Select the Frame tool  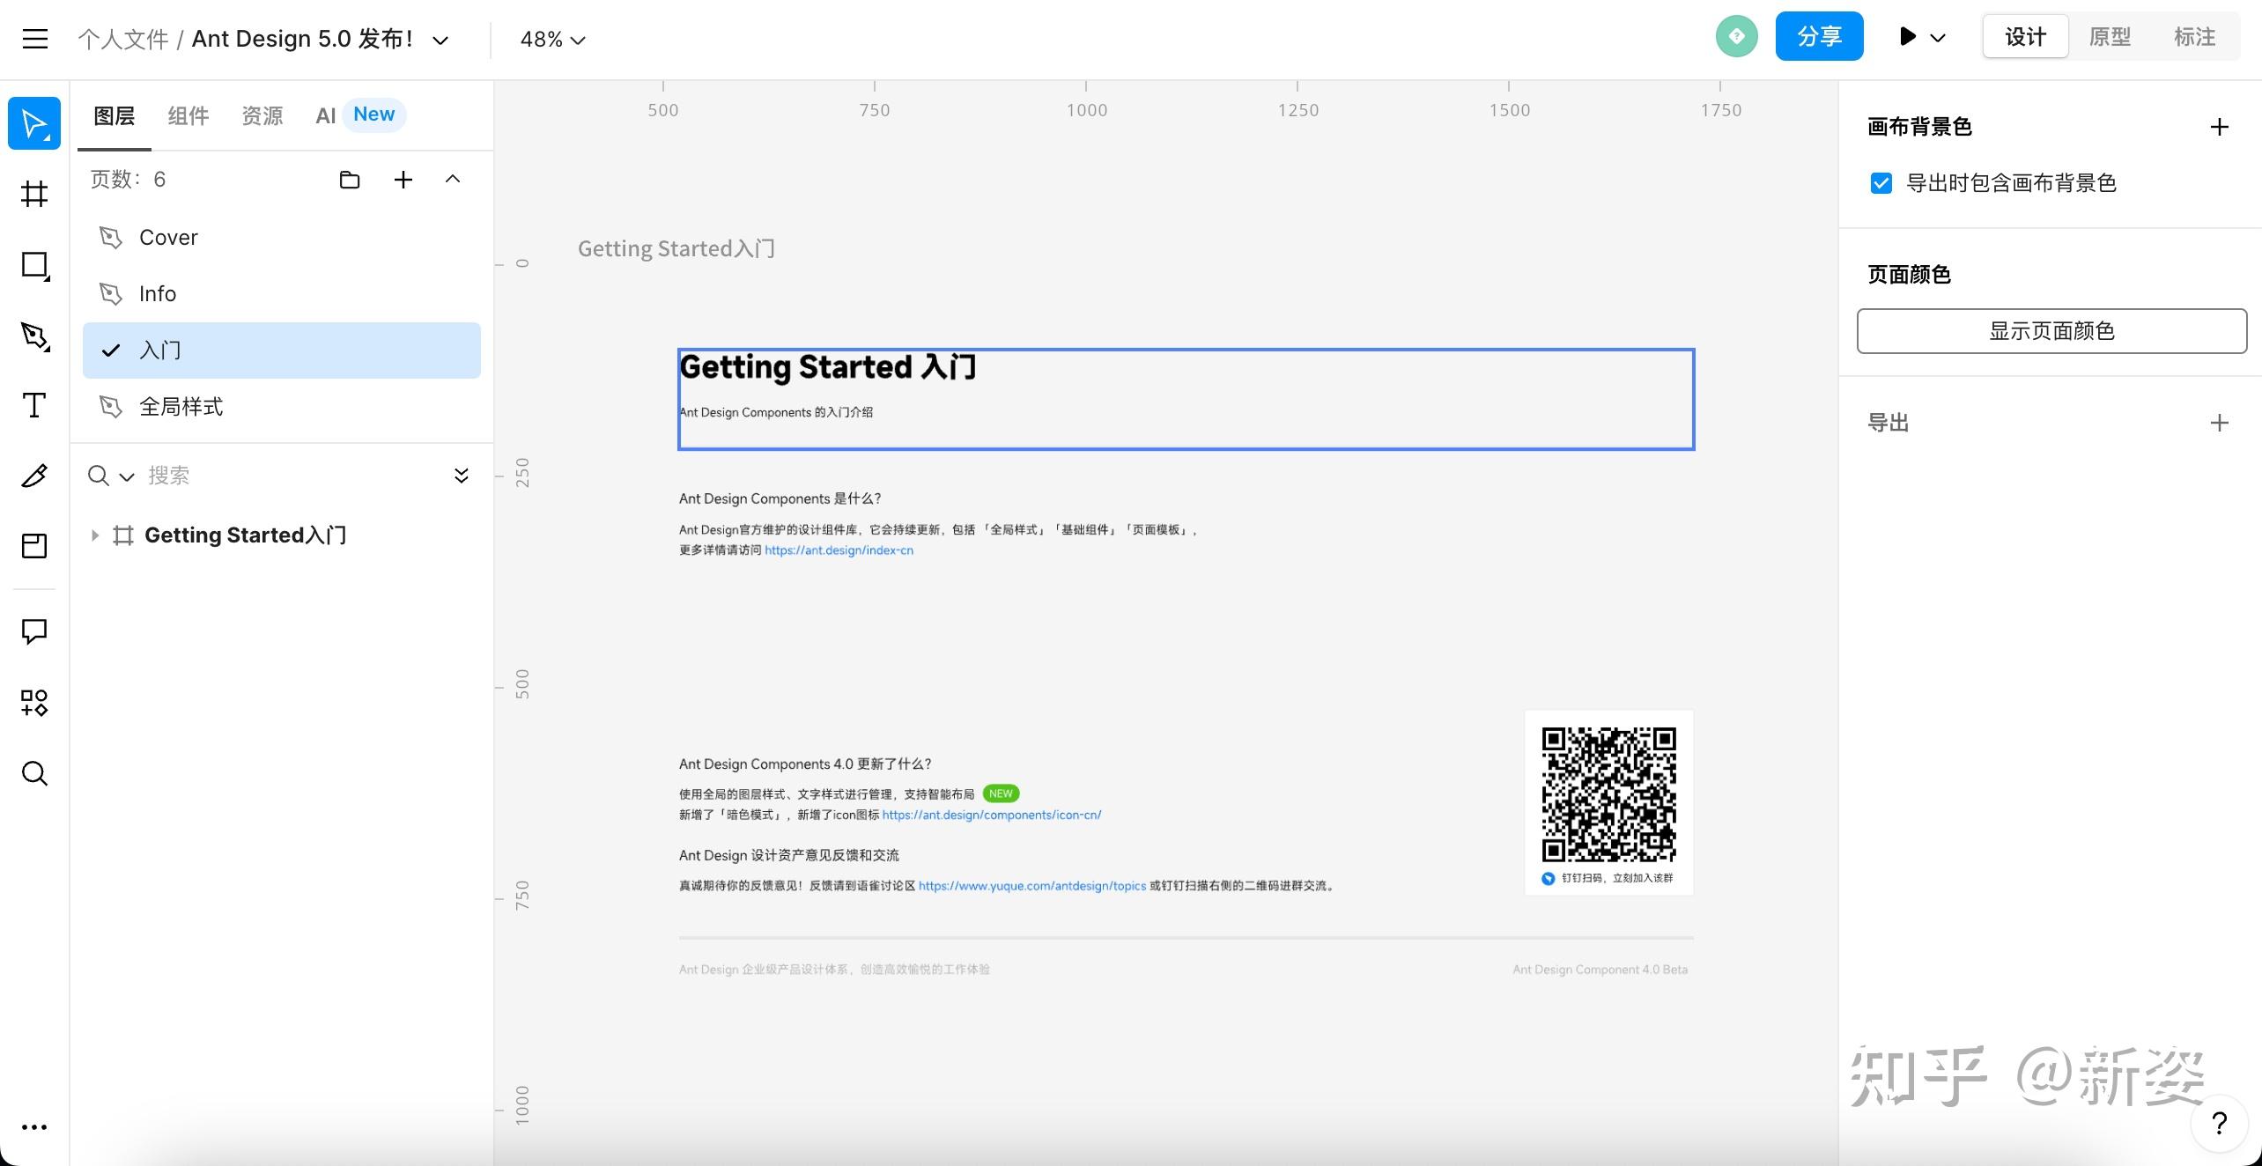coord(33,194)
